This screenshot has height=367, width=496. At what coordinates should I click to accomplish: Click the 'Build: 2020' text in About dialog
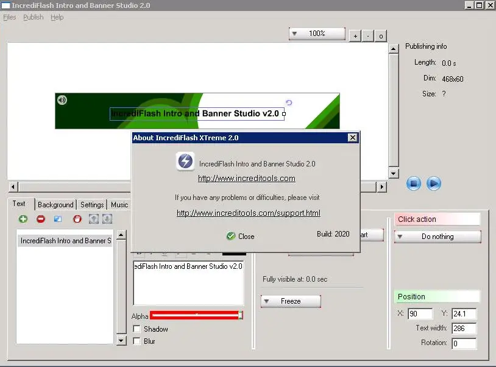(333, 234)
